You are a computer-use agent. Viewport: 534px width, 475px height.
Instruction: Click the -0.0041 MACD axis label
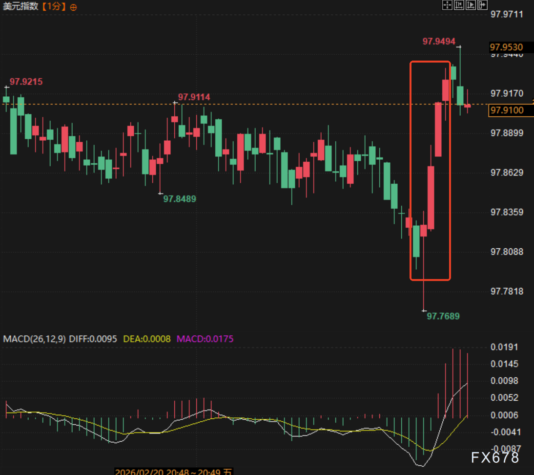[x=505, y=432]
